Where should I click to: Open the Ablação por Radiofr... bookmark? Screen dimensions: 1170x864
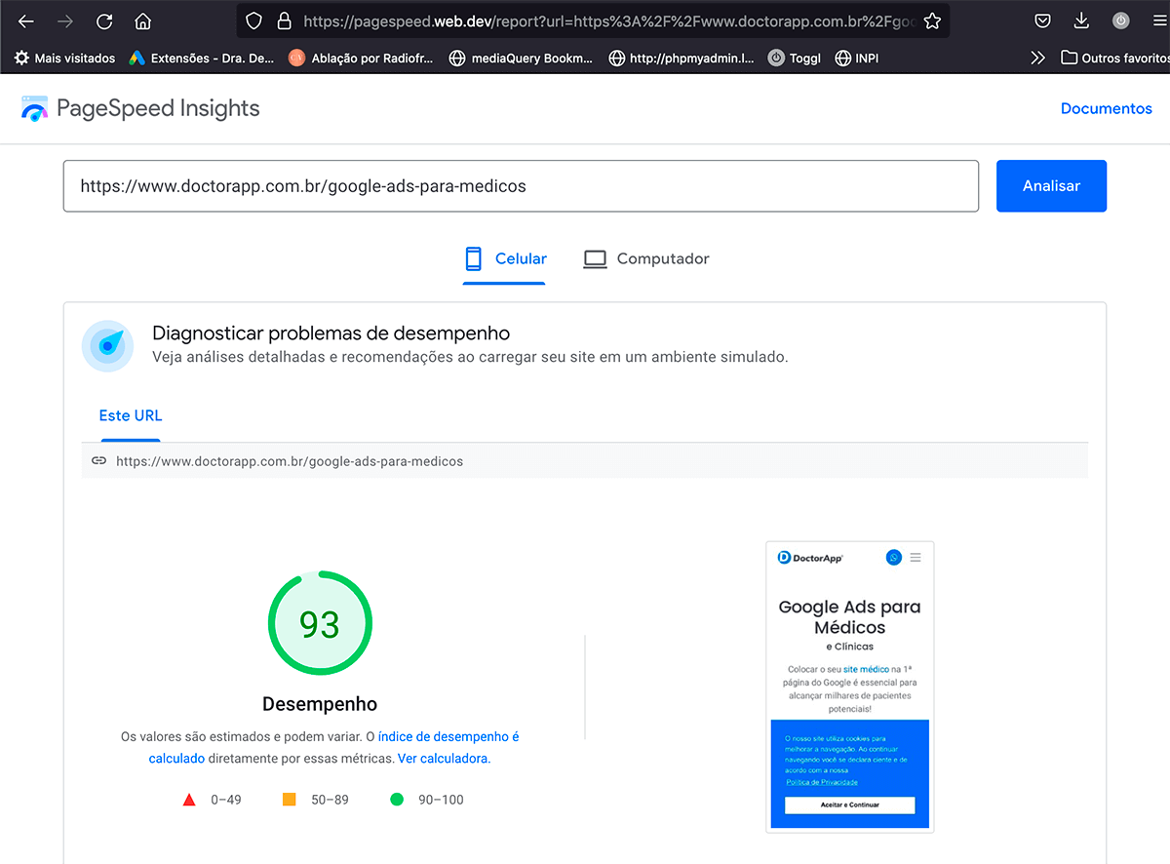coord(361,58)
